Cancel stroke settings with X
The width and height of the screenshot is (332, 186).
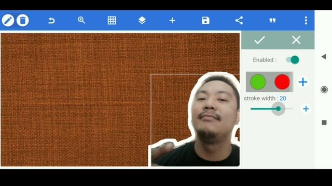coord(296,40)
